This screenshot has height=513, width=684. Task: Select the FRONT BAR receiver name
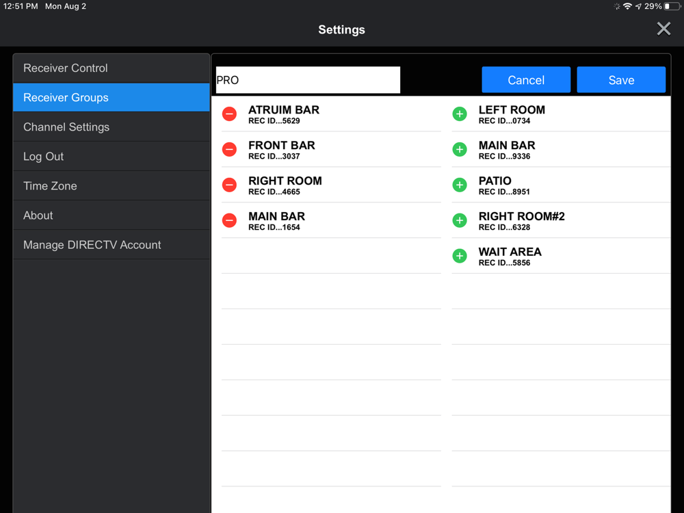(282, 145)
